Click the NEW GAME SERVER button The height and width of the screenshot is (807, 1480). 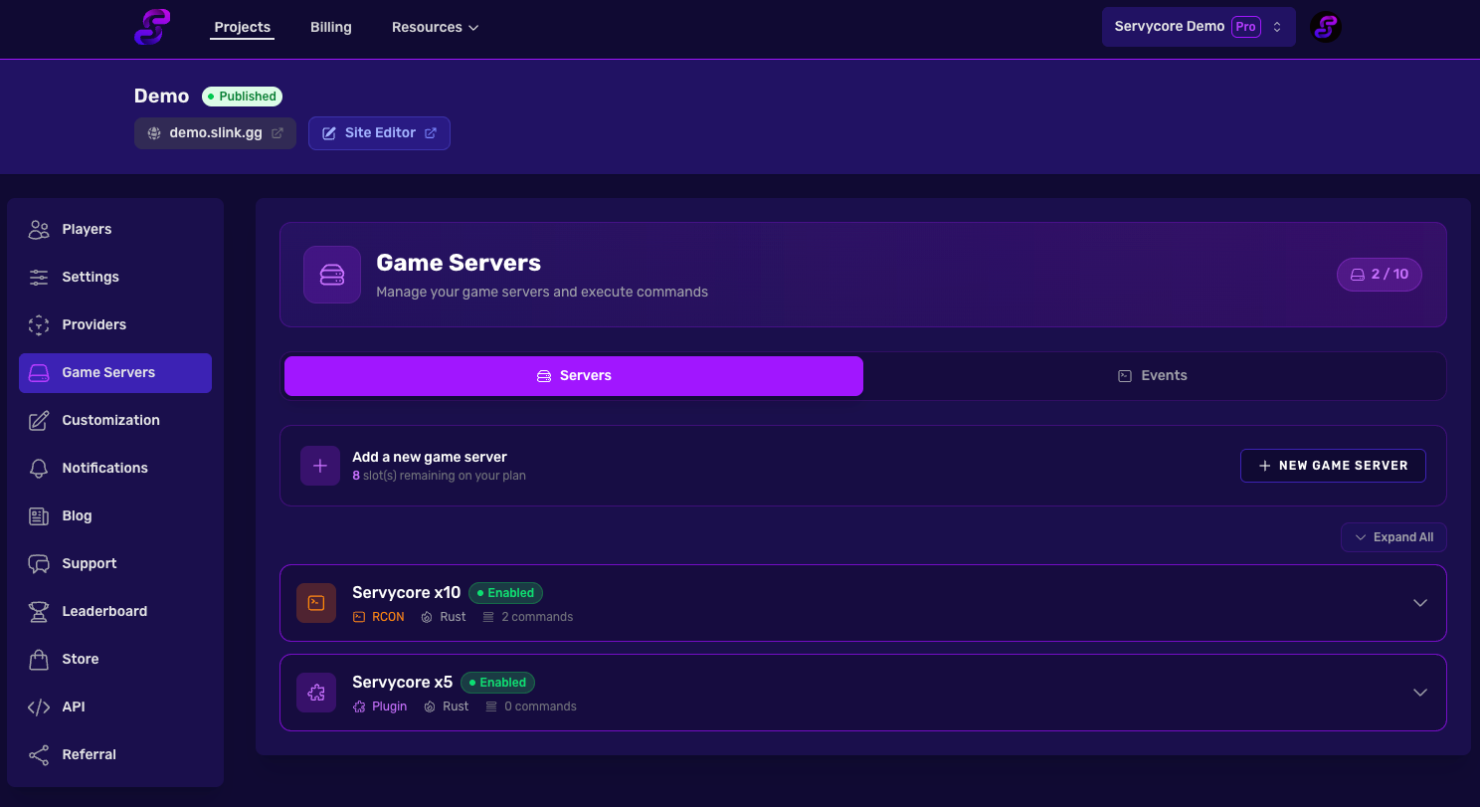1333,465
